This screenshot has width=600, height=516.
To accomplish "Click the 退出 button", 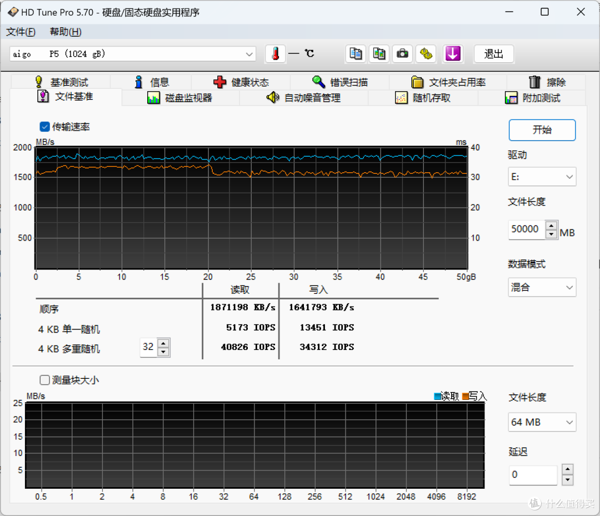I will [x=493, y=54].
